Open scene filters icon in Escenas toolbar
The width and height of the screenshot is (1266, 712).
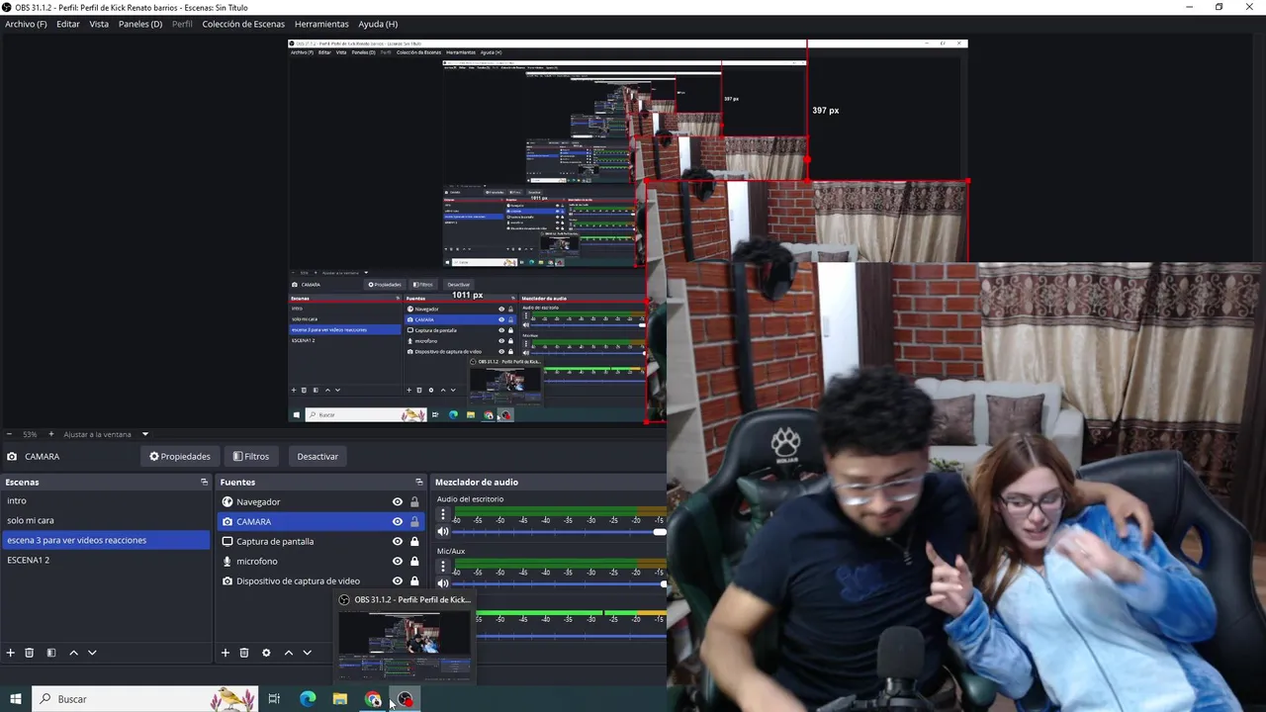51,653
